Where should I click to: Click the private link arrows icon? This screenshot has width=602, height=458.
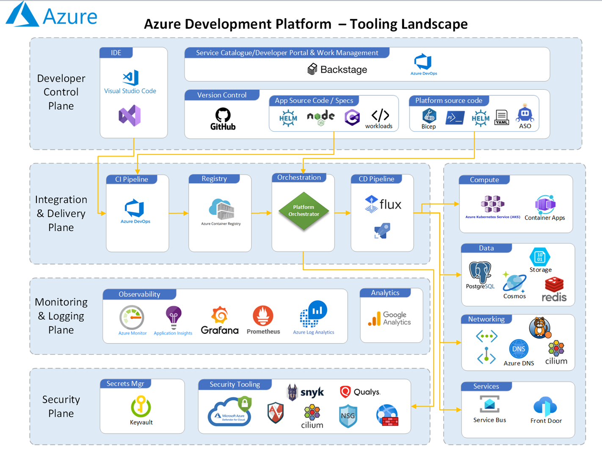[x=486, y=356]
